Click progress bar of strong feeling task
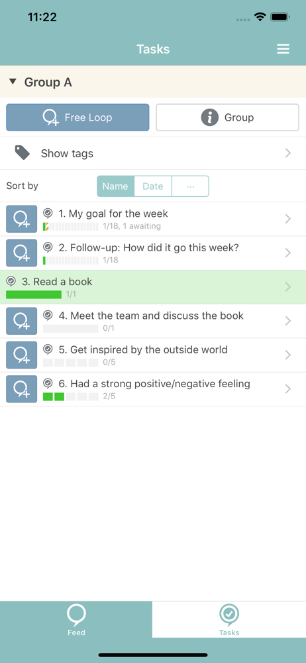 71,396
